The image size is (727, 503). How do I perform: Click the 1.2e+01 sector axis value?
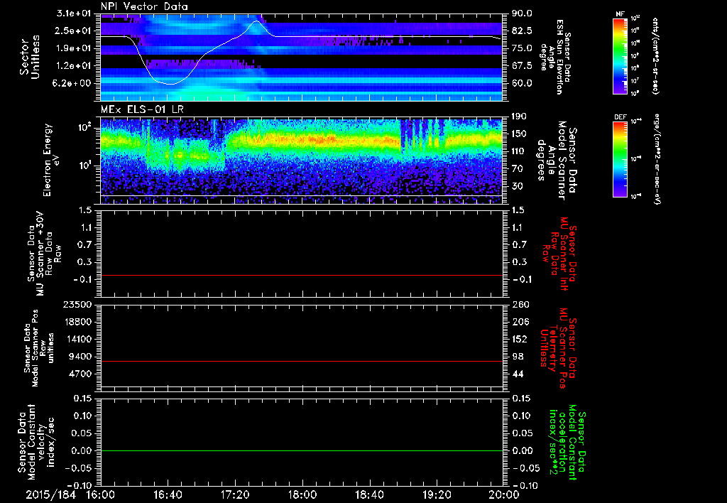[x=74, y=66]
